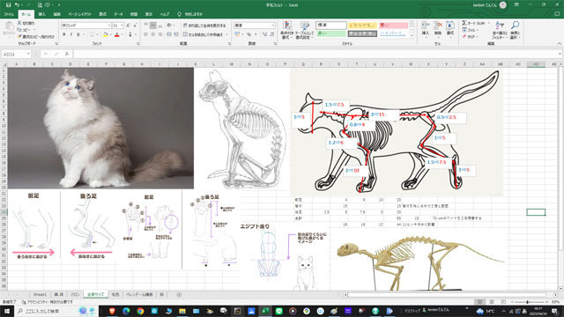The width and height of the screenshot is (564, 317).
Task: Toggle merge and center cells
Action: [x=204, y=34]
